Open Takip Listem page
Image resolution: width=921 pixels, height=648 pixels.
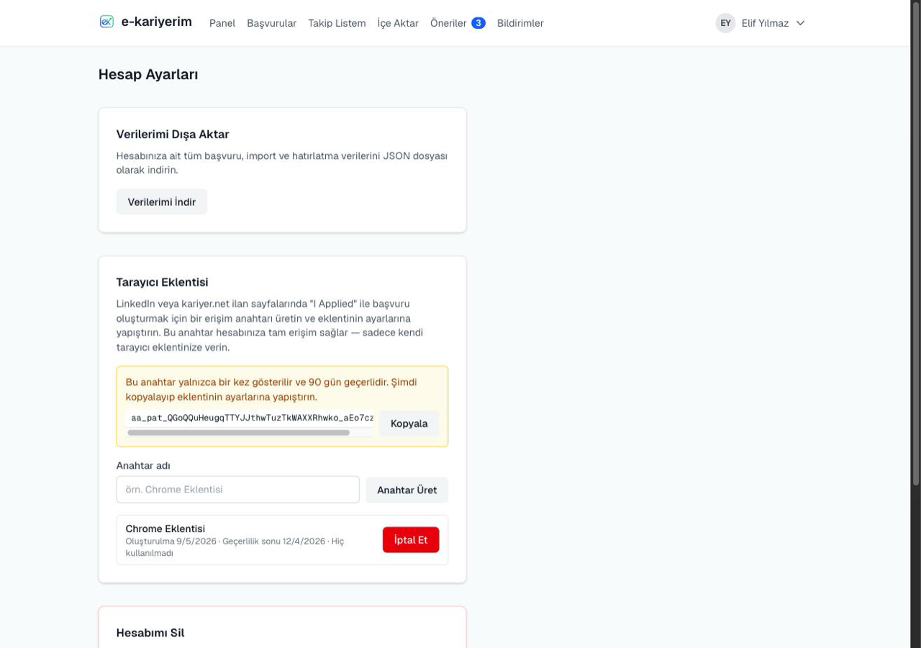click(x=337, y=23)
